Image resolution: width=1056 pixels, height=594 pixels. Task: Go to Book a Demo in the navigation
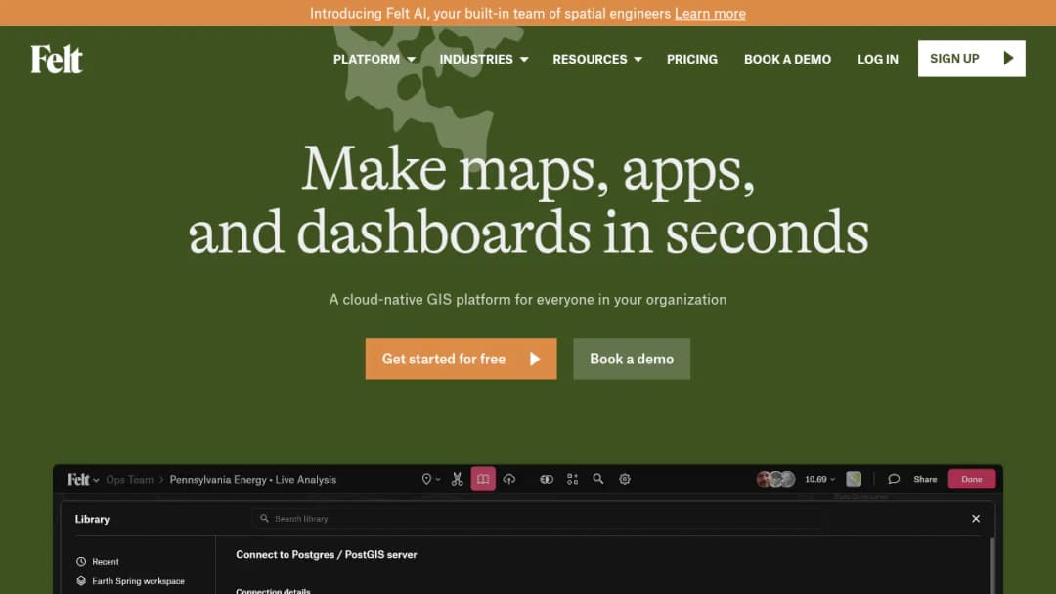(787, 60)
